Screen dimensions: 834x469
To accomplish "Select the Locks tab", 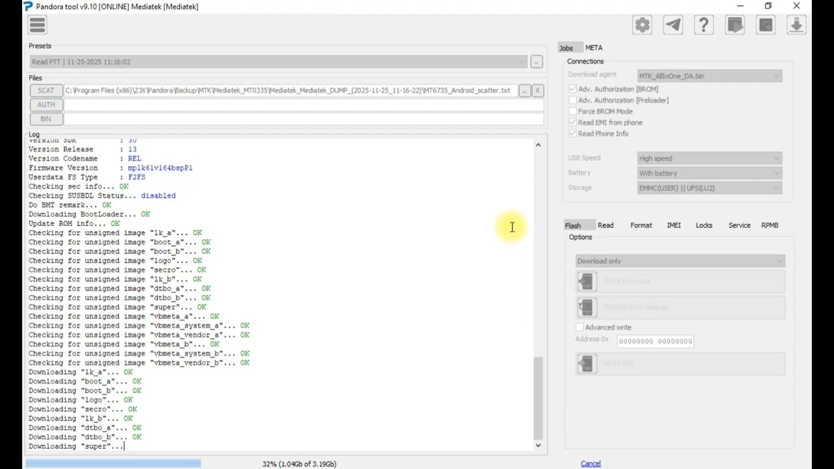I will tap(704, 225).
